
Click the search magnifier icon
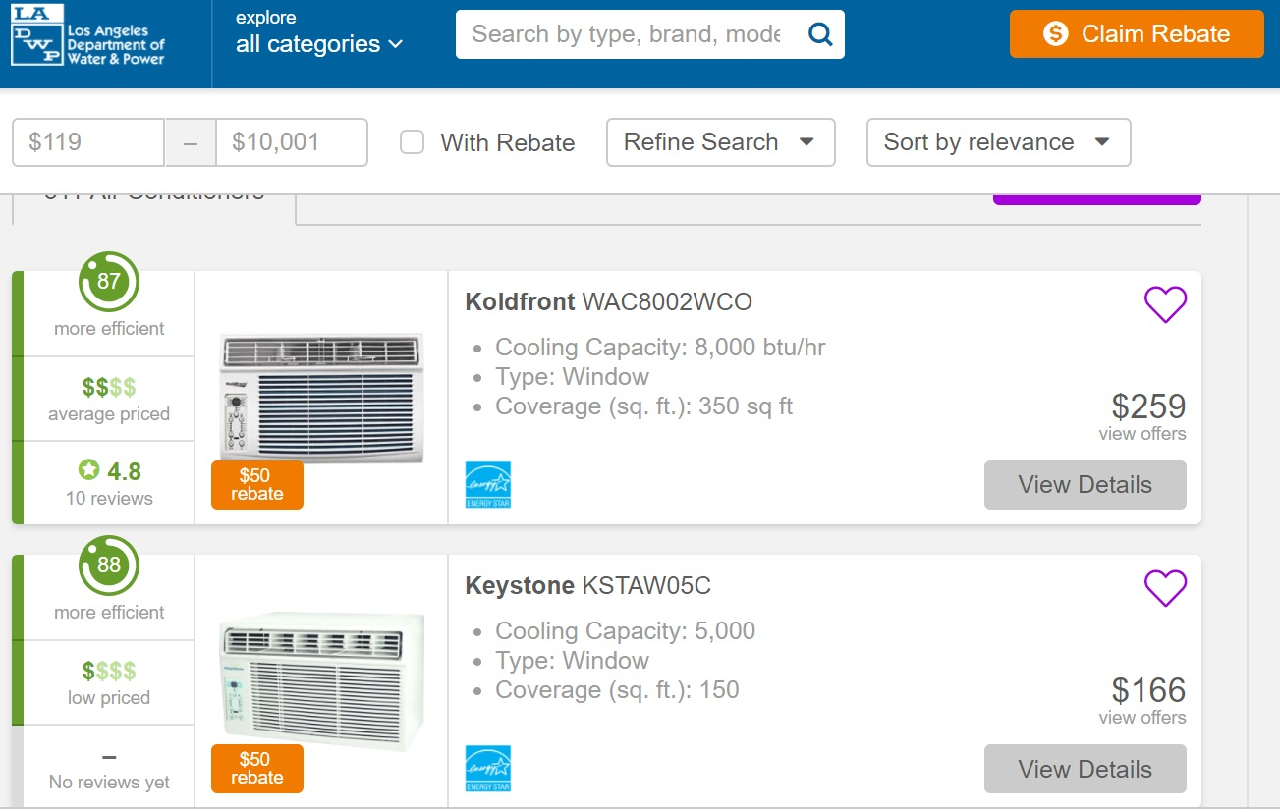coord(820,34)
